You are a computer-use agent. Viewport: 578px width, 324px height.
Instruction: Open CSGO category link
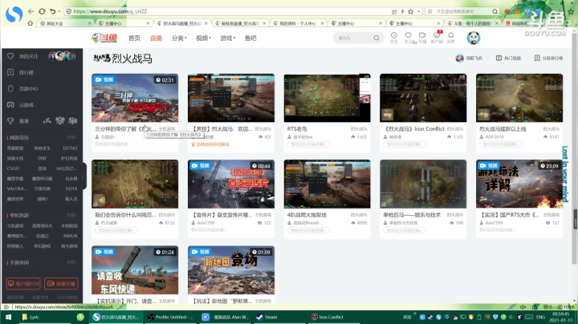coord(14,168)
